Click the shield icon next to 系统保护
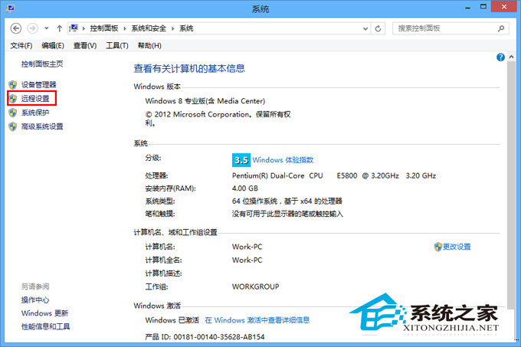 [12, 113]
